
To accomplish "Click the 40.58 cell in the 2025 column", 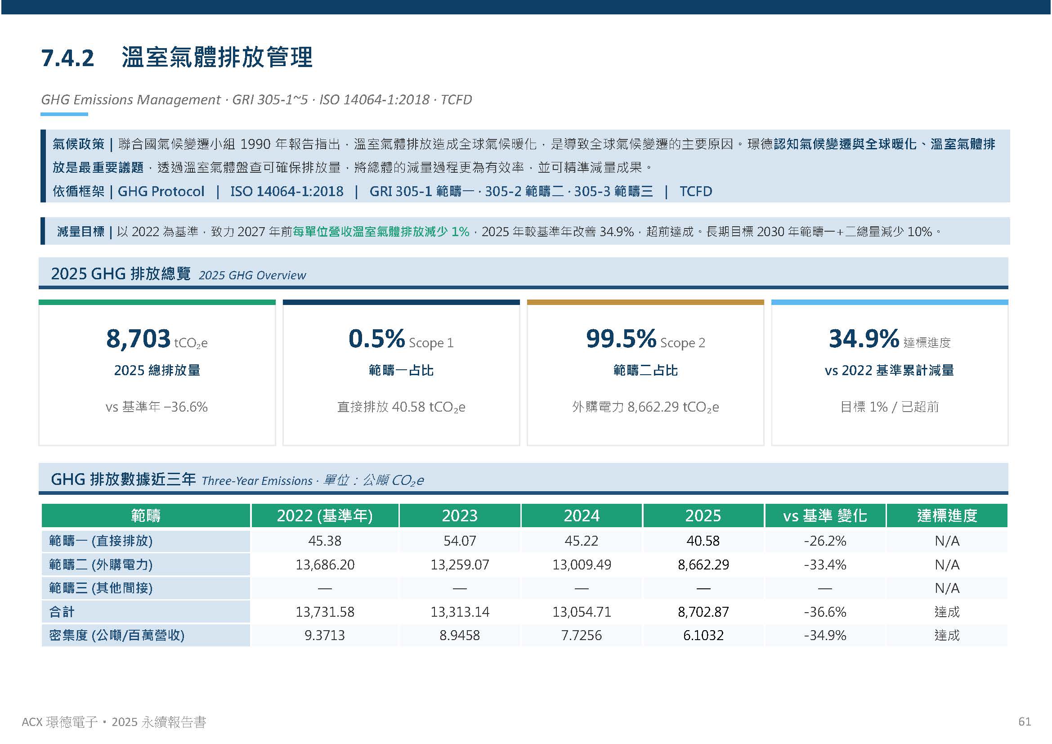I will (703, 541).
